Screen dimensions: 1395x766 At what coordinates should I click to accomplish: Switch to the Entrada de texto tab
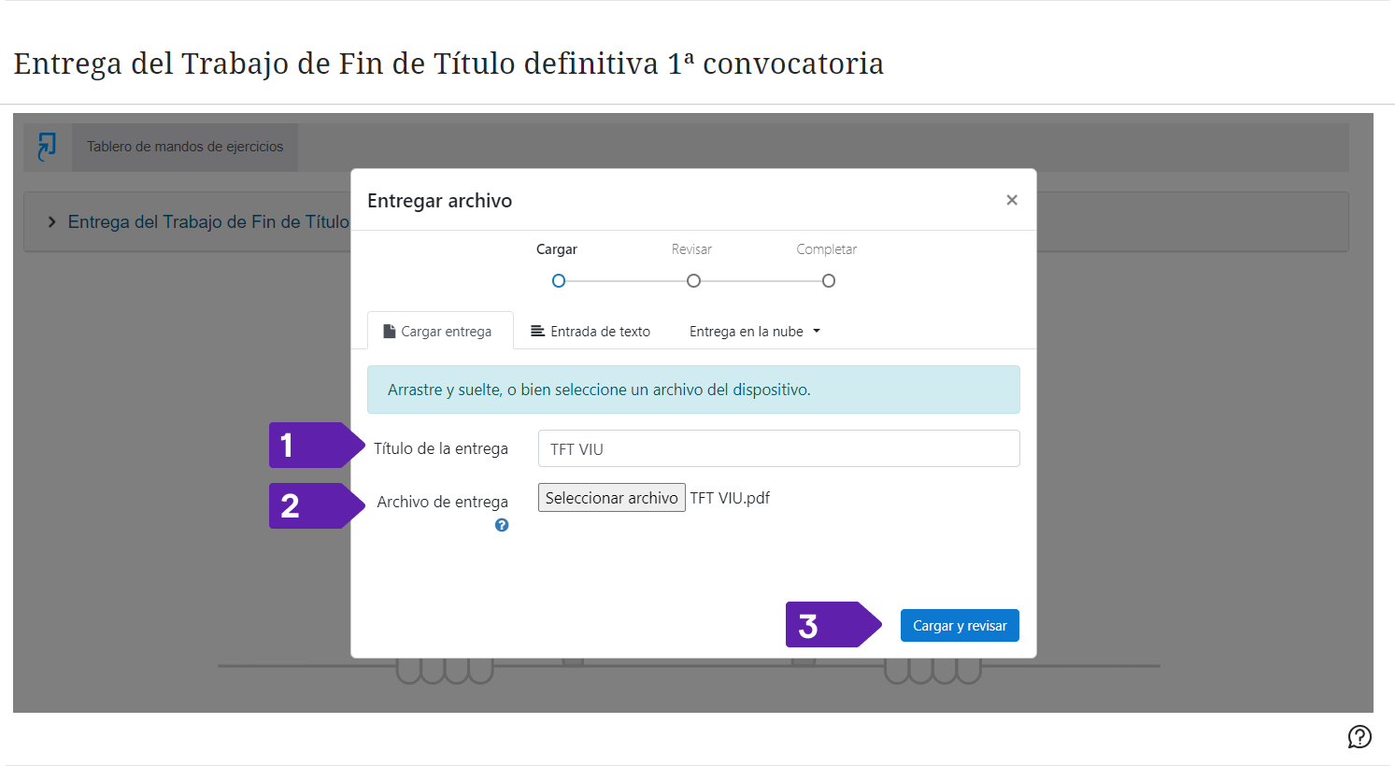[x=591, y=332]
